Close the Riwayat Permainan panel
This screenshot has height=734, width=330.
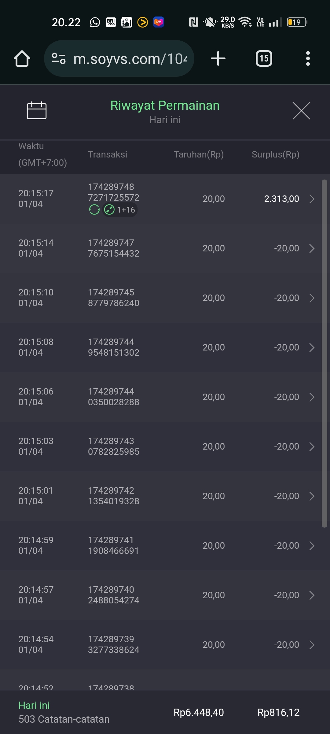301,111
